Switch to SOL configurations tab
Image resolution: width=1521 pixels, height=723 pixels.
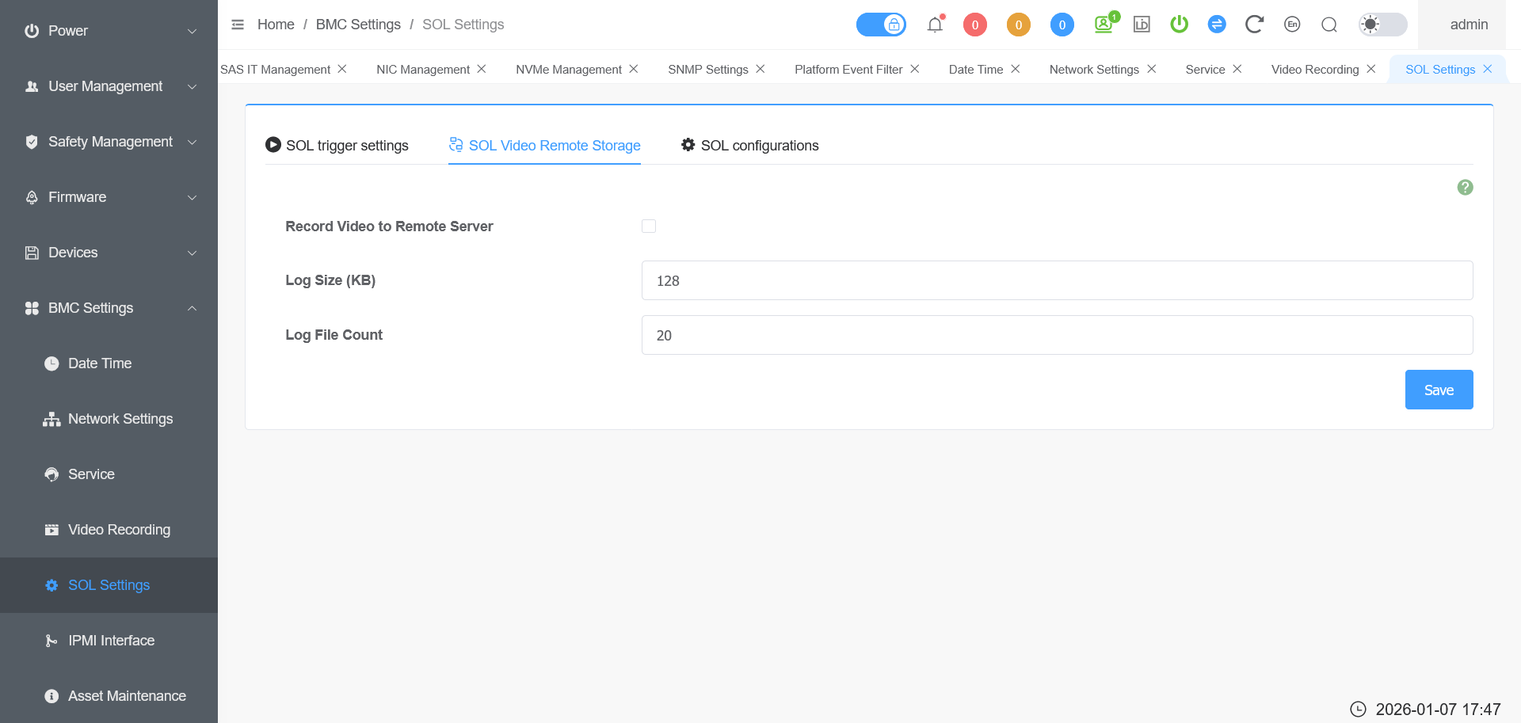tap(749, 146)
